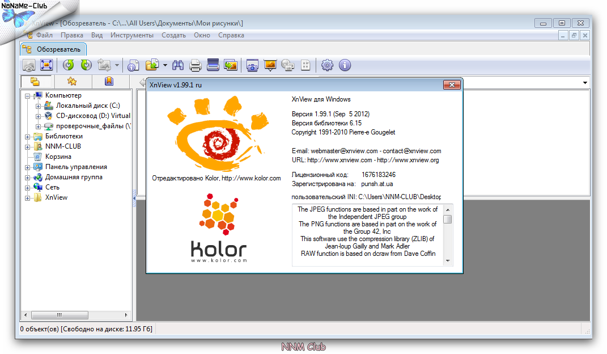Open the screen Capture camera icon
The width and height of the screenshot is (607, 354).
pyautogui.click(x=252, y=65)
